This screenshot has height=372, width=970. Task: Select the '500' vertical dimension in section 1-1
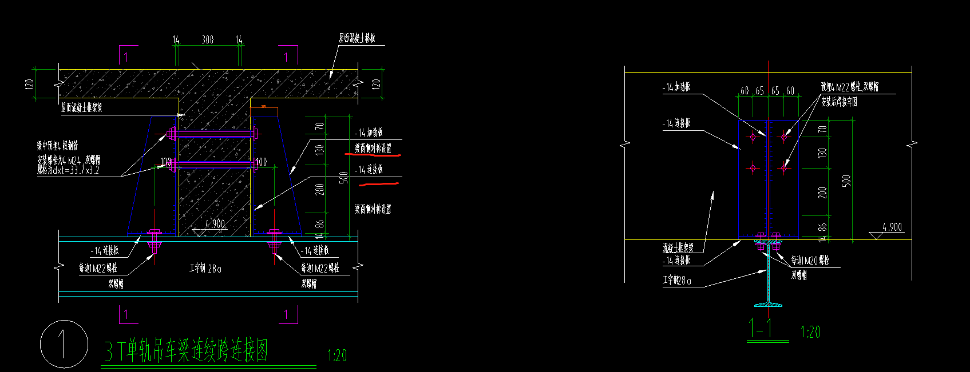pyautogui.click(x=846, y=180)
